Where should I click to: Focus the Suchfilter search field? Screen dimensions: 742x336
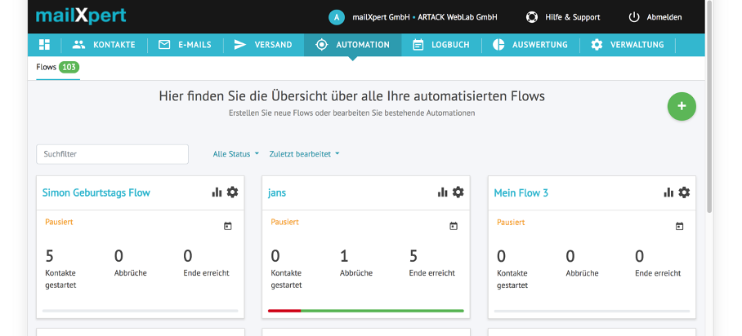(x=112, y=153)
